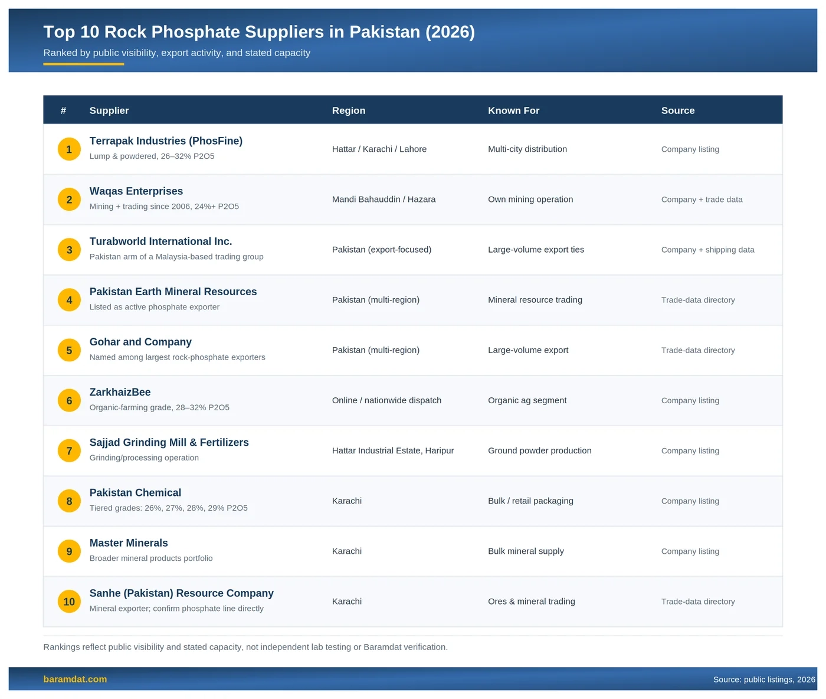Image resolution: width=826 pixels, height=699 pixels.
Task: Click 'Online / nationwide dispatch' region cell
Action: click(x=386, y=400)
